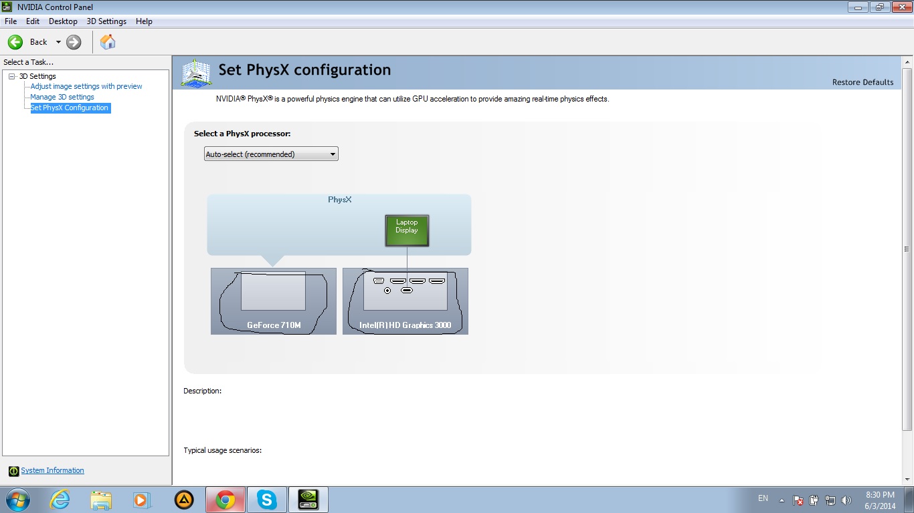This screenshot has height=513, width=914.
Task: Open Manage 3D settings
Action: (x=62, y=97)
